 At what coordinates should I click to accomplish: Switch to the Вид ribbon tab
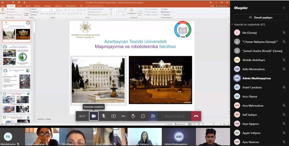tap(81, 6)
